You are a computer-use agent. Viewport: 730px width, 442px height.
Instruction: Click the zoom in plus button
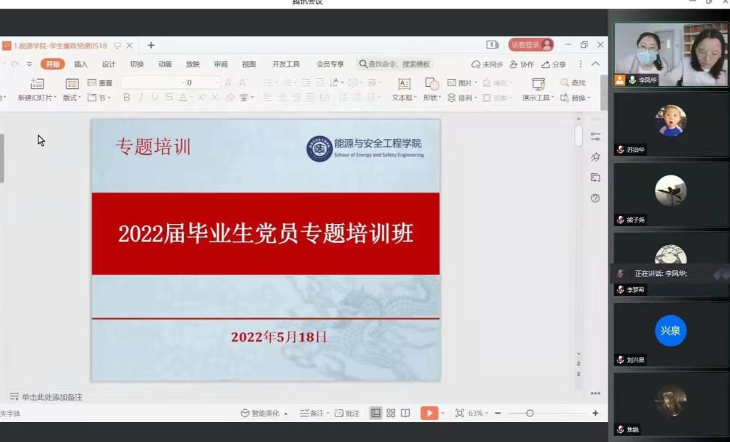(595, 413)
